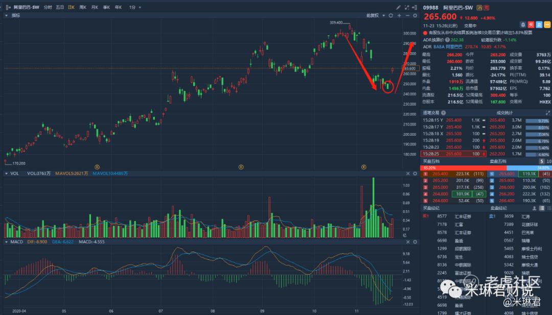
Task: Click the 9.72% trade statistics bar
Action: coord(538,120)
